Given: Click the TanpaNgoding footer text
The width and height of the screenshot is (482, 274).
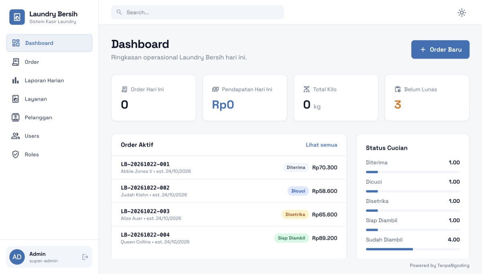Looking at the screenshot, I should coord(454,266).
